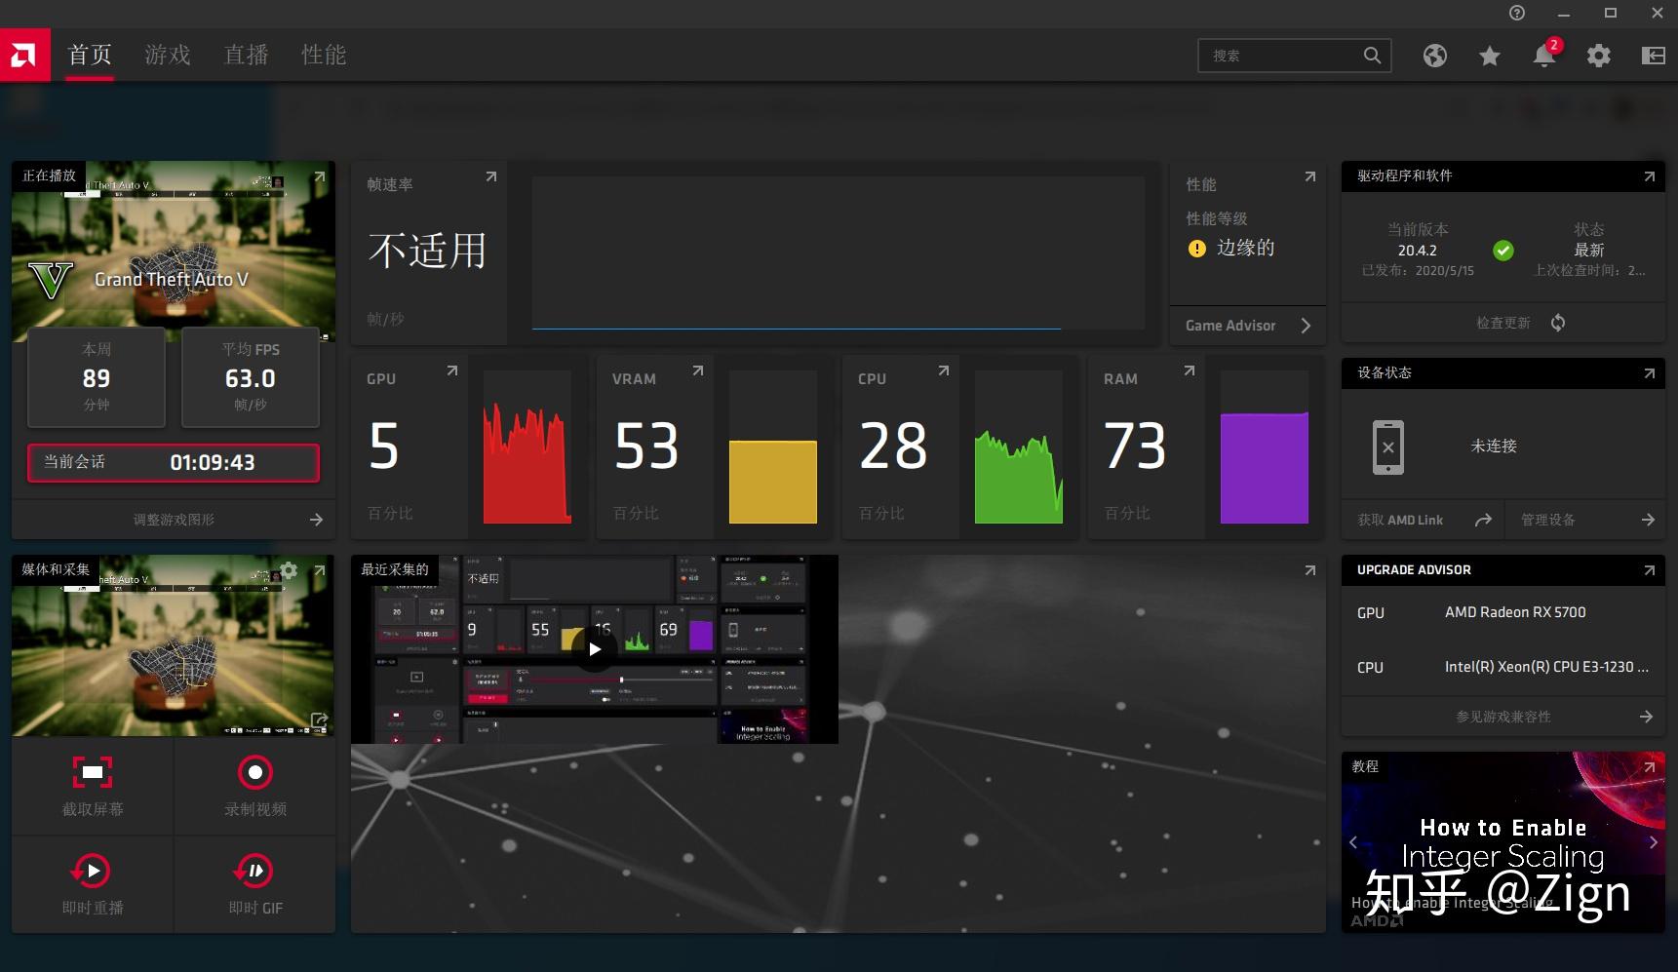Click the yellow VRAM usage bar
Viewport: 1678px width, 972px height.
[773, 482]
